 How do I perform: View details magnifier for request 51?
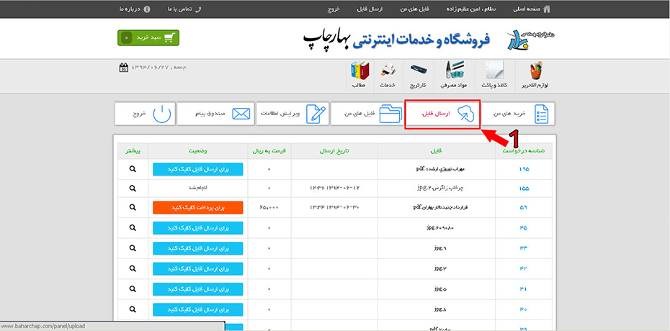tap(133, 207)
